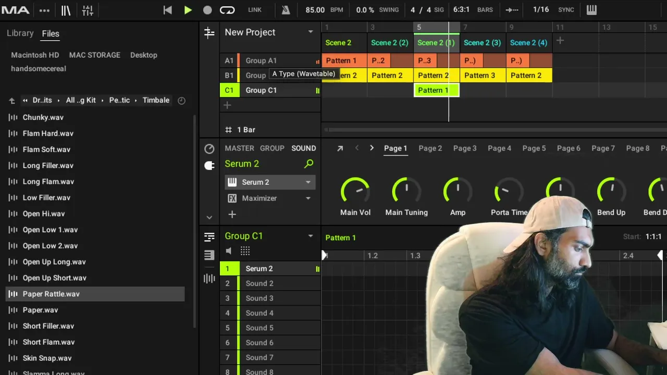Image resolution: width=667 pixels, height=375 pixels.
Task: Open the plug-in window arrow icon
Action: 340,148
